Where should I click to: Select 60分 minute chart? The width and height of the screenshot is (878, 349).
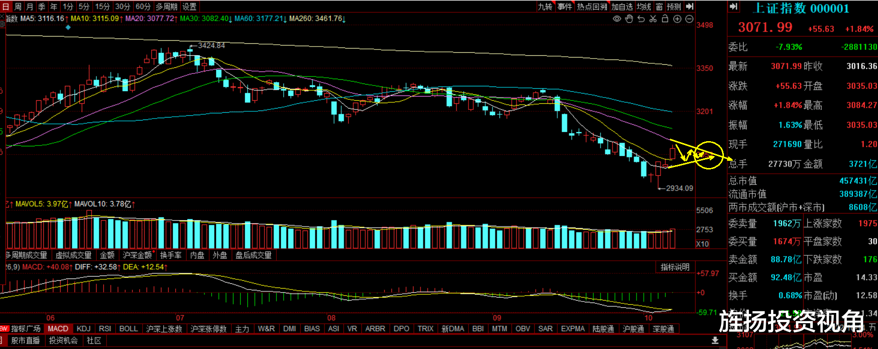(x=143, y=6)
